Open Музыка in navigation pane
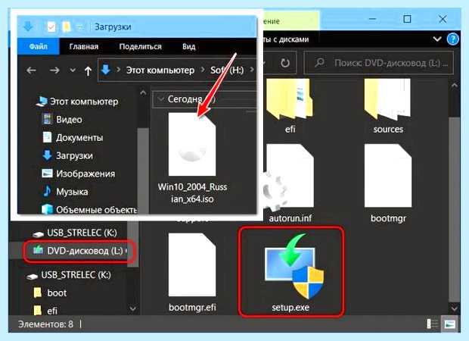 pos(65,192)
